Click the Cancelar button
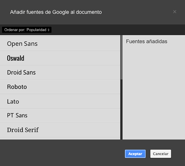This screenshot has height=166, width=185. (x=161, y=154)
